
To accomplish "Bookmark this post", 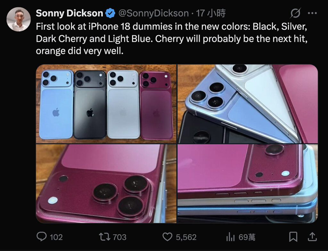I will pyautogui.click(x=293, y=237).
